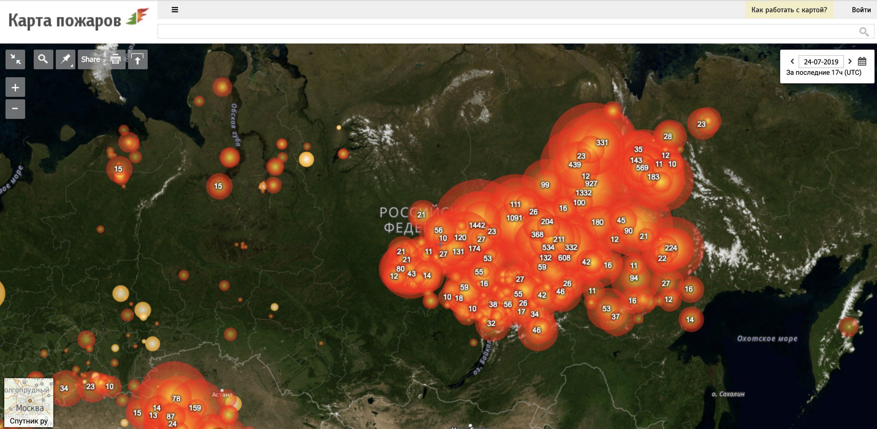Go to next date with right chevron
The height and width of the screenshot is (429, 877).
[x=850, y=61]
